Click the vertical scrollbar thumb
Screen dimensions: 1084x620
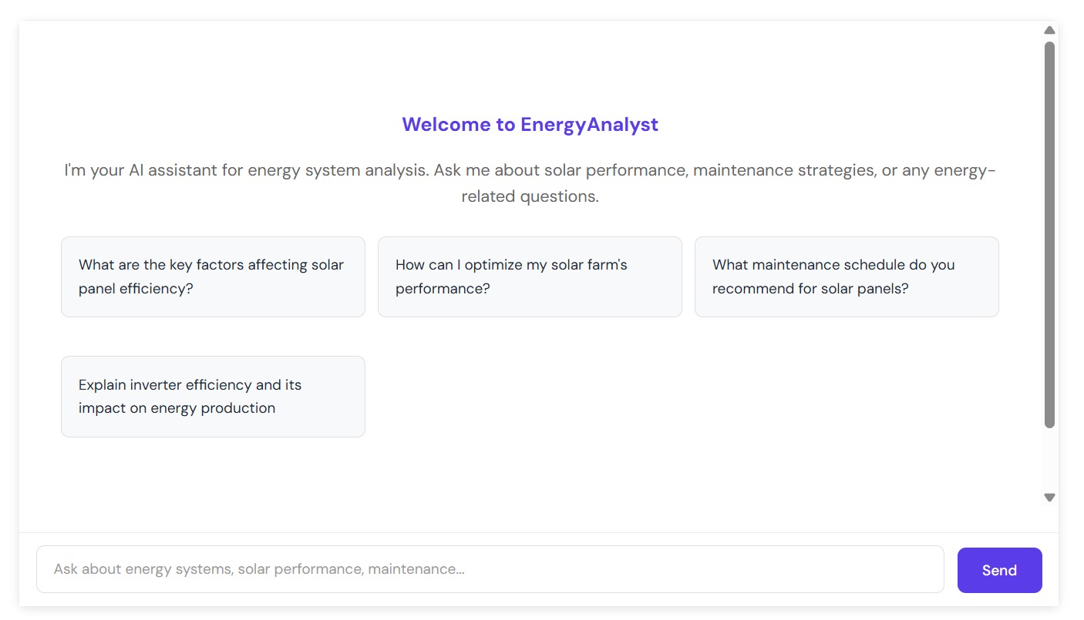coord(1049,231)
